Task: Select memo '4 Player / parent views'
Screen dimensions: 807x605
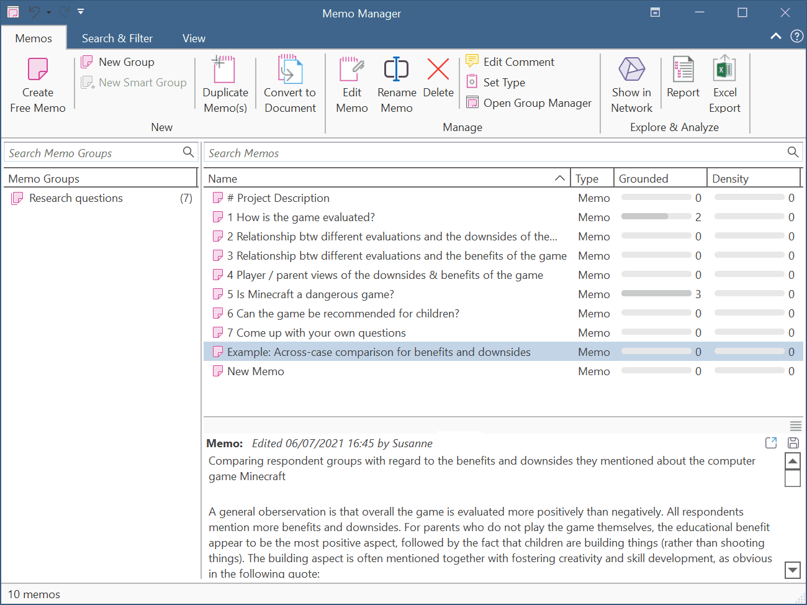Action: [503, 275]
